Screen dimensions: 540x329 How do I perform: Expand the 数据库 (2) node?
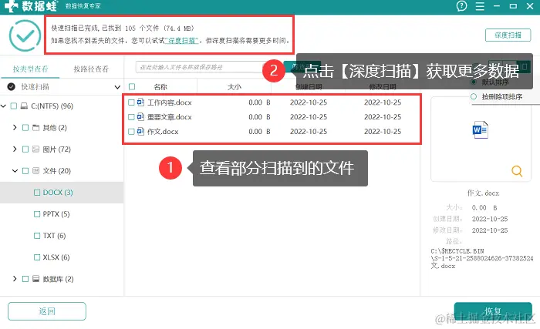(15, 279)
